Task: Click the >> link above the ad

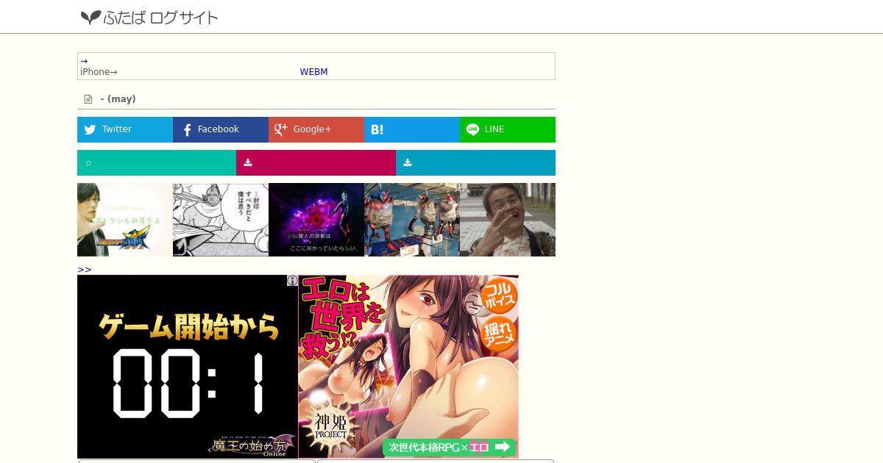Action: pos(85,270)
